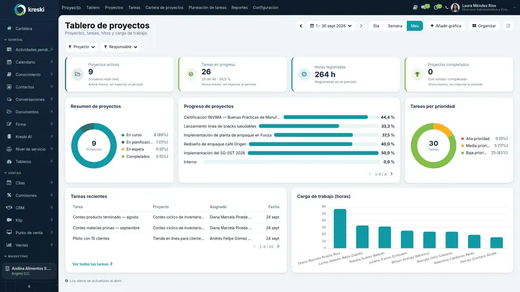Open Ventas module in sidebar
This screenshot has width=520, height=292.
(x=21, y=245)
